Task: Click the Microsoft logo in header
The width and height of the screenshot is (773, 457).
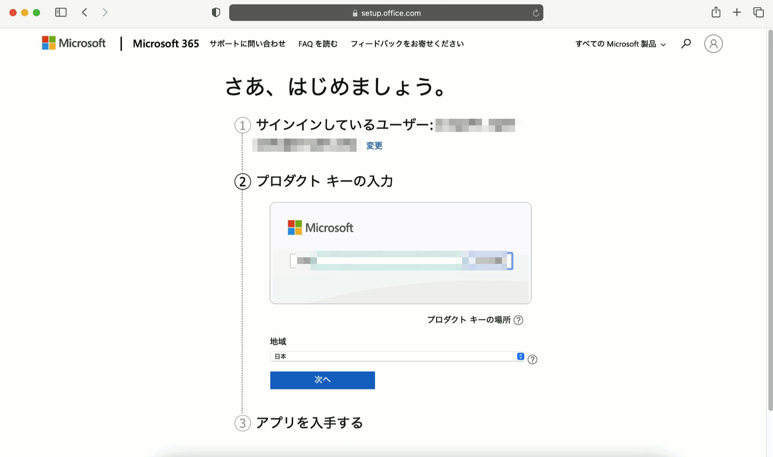Action: 74,43
